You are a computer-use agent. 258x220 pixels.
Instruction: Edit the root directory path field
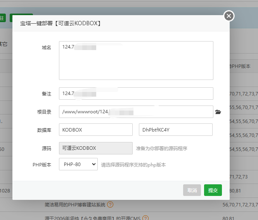click(x=136, y=112)
